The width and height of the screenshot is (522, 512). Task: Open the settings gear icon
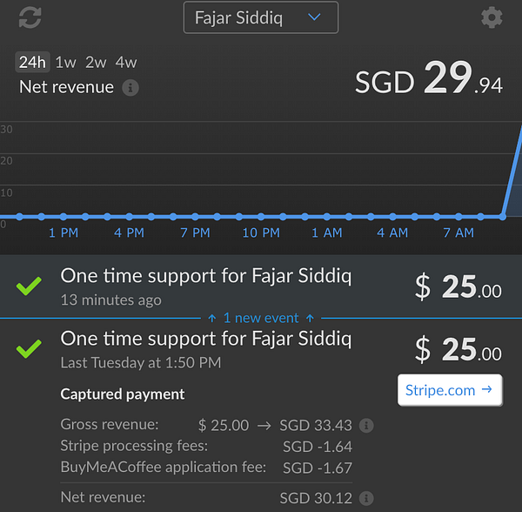tap(492, 17)
